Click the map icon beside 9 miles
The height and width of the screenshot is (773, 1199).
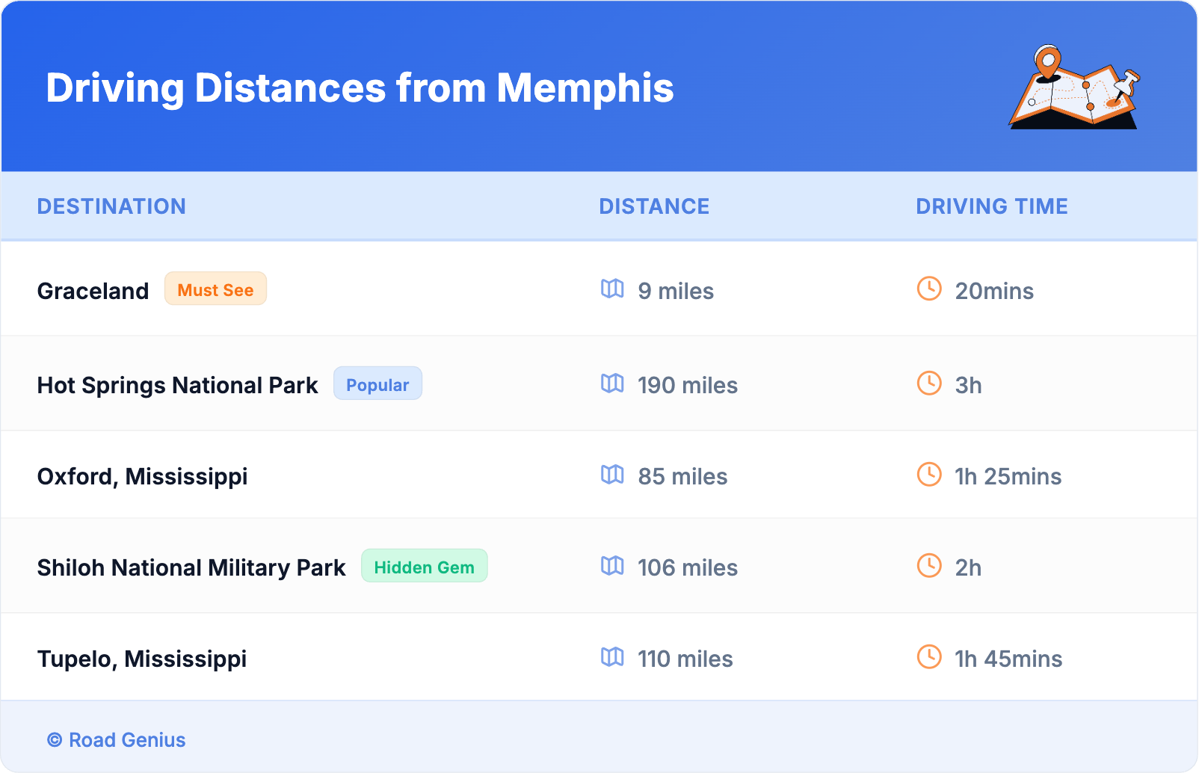click(x=612, y=289)
